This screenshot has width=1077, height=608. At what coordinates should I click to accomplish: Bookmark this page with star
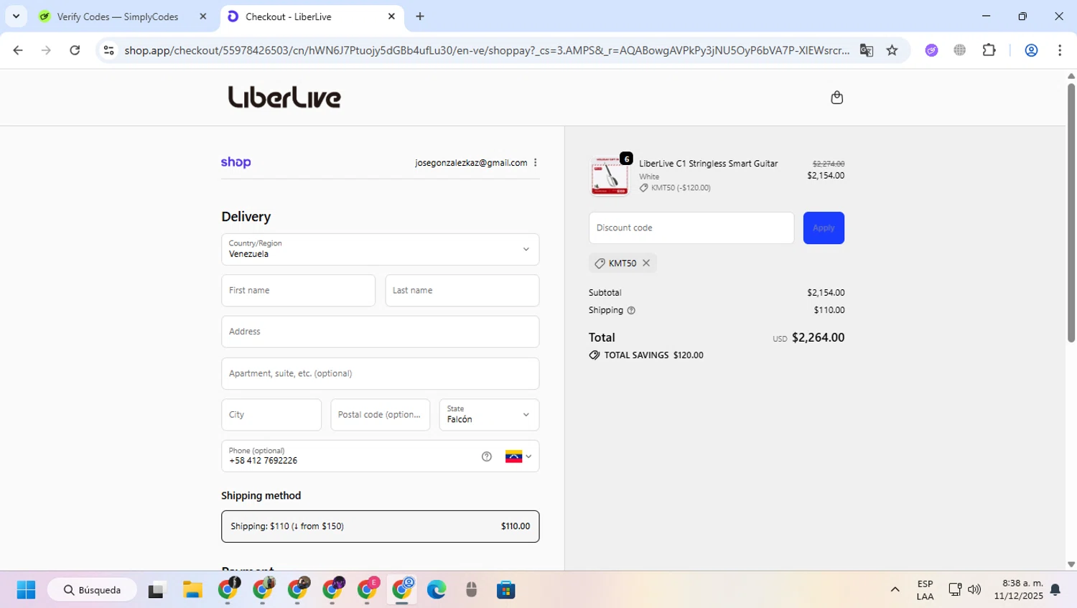[x=892, y=50]
